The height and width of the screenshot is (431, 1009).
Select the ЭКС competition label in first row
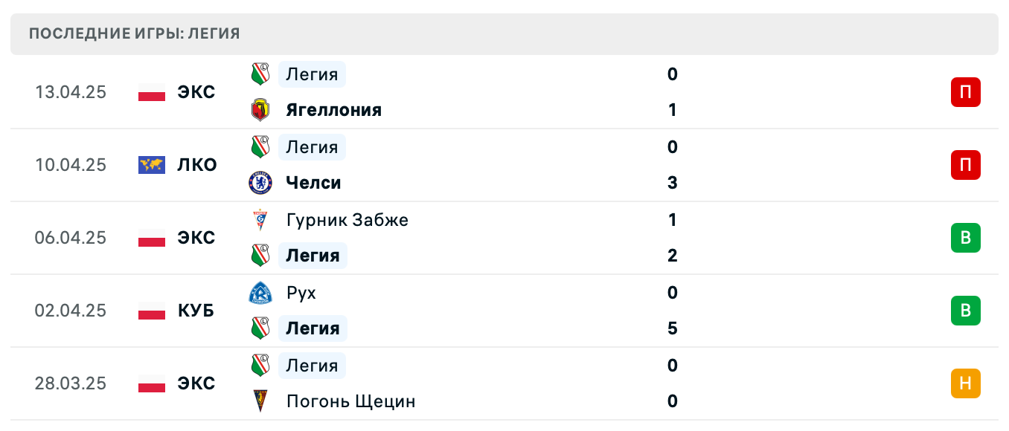[196, 92]
